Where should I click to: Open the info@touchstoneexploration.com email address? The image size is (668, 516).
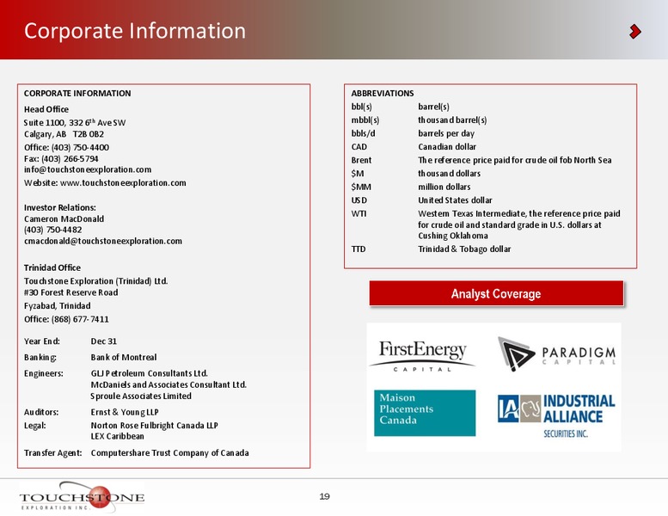coord(88,169)
